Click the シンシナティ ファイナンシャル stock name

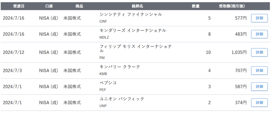click(x=130, y=14)
